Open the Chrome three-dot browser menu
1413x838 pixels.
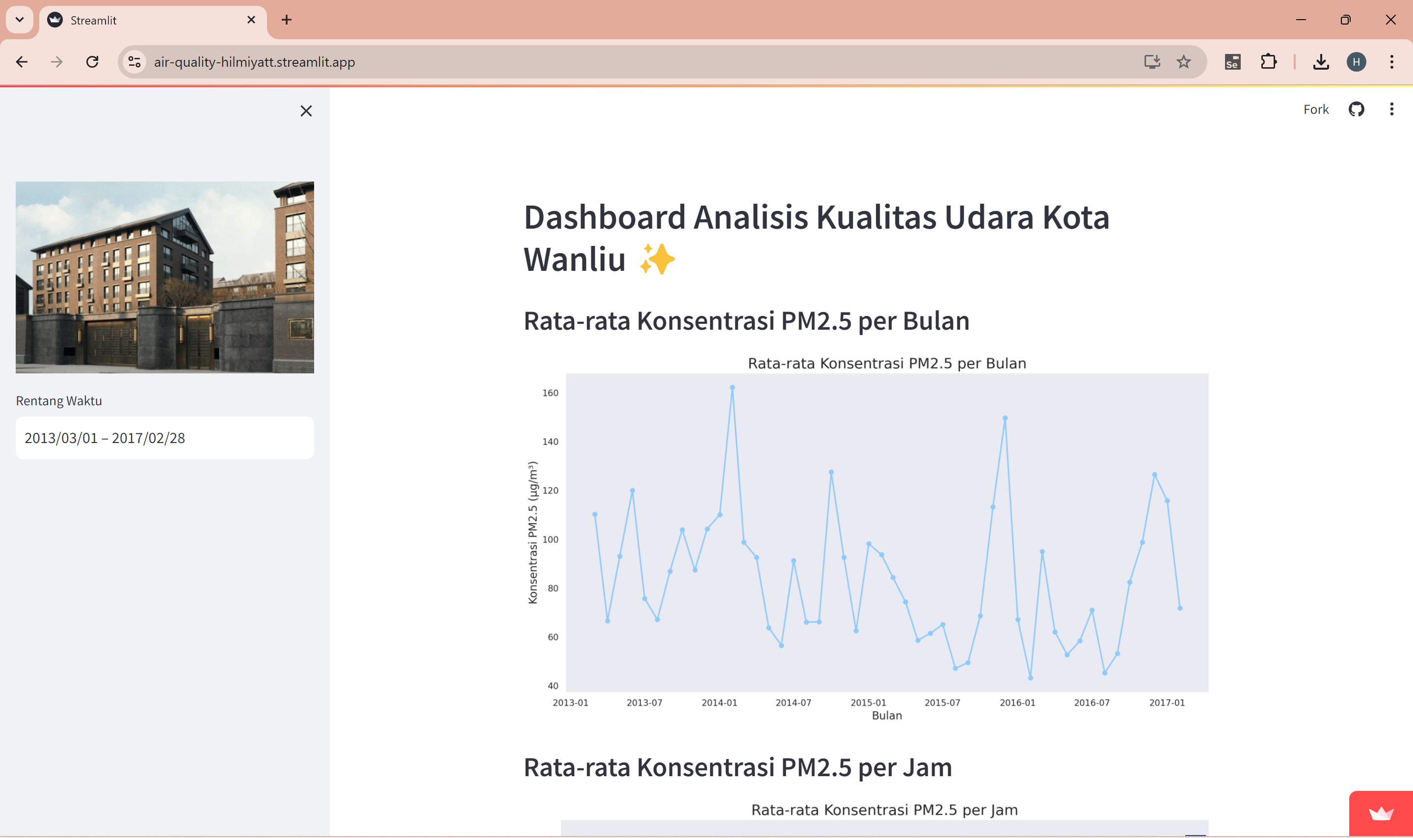(1391, 61)
